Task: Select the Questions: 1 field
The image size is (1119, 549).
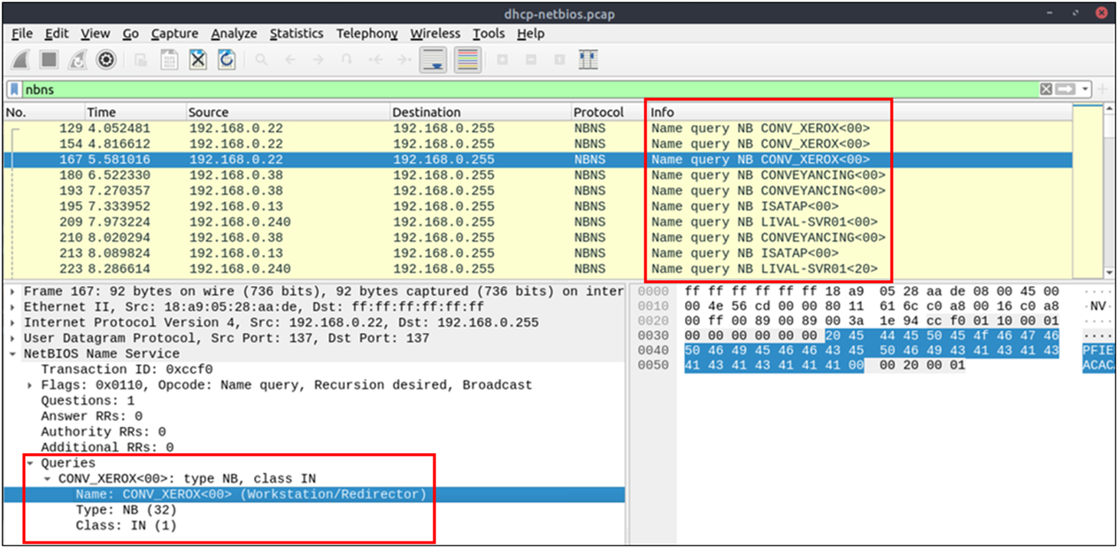Action: (x=87, y=401)
